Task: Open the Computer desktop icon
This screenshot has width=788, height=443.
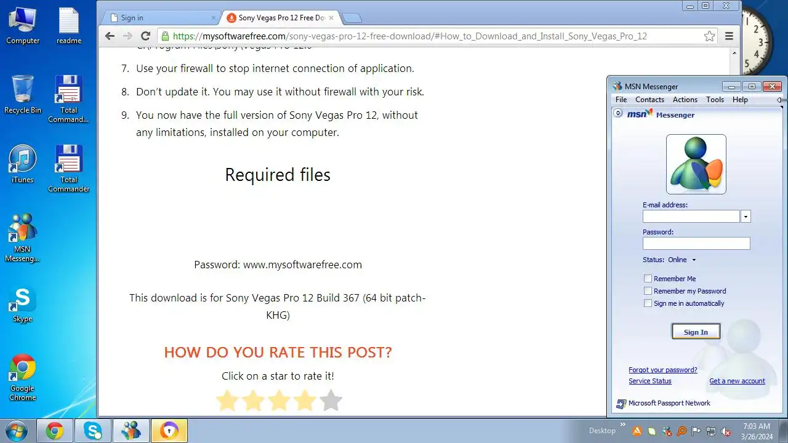Action: pos(23,26)
